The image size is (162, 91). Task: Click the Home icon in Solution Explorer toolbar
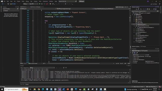[136, 9]
